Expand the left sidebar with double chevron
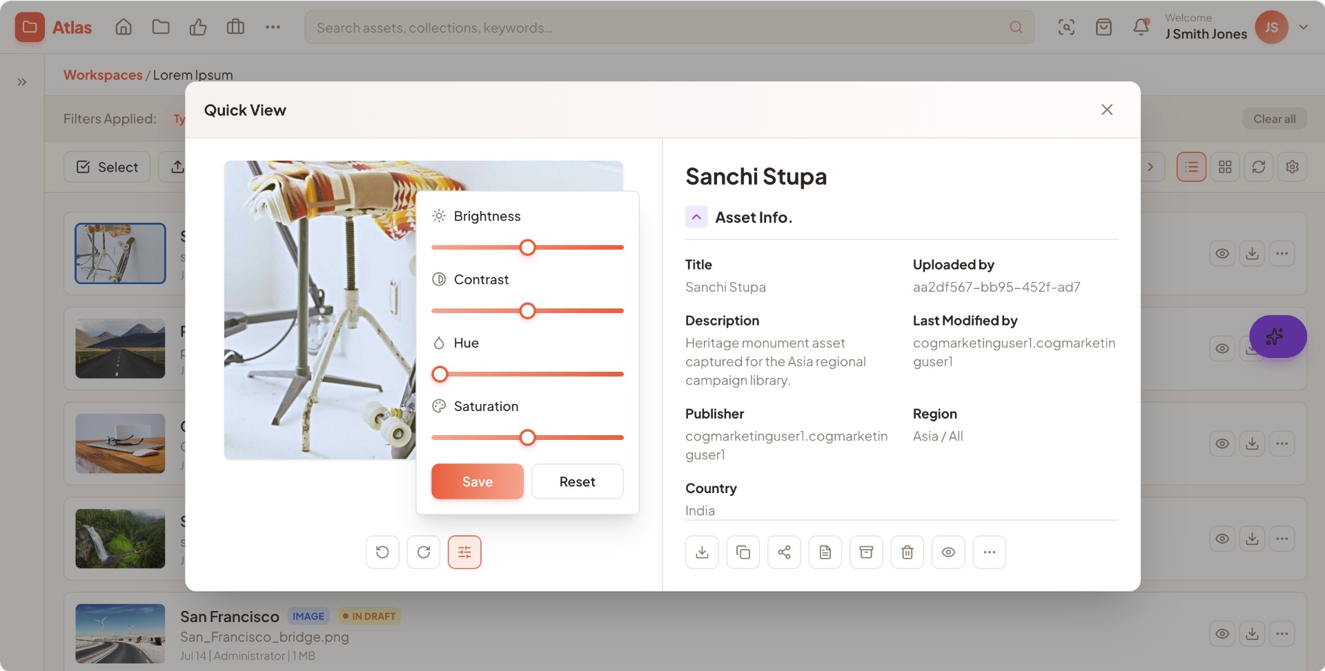Screen dimensions: 1325x671 pyautogui.click(x=22, y=82)
